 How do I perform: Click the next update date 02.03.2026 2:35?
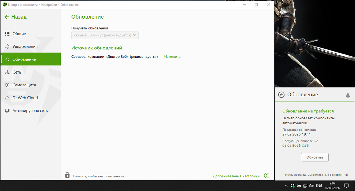[295, 145]
